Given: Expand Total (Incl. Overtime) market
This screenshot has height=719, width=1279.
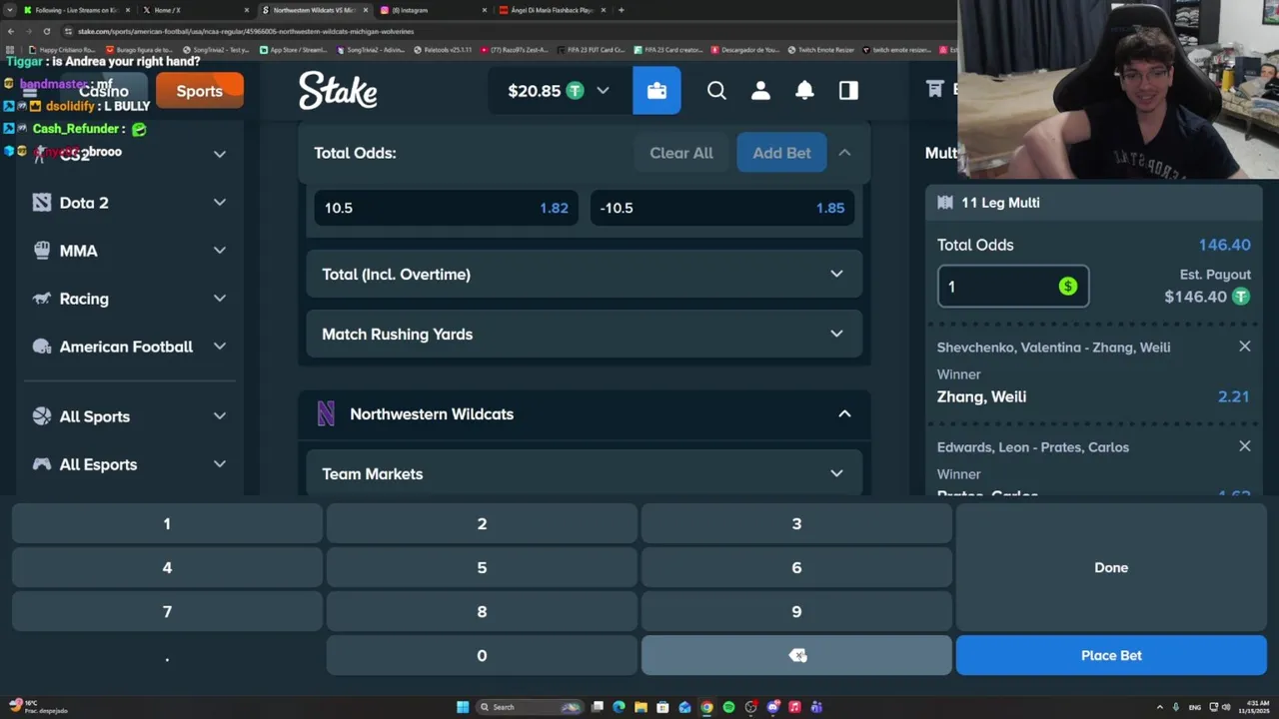Looking at the screenshot, I should pyautogui.click(x=585, y=274).
